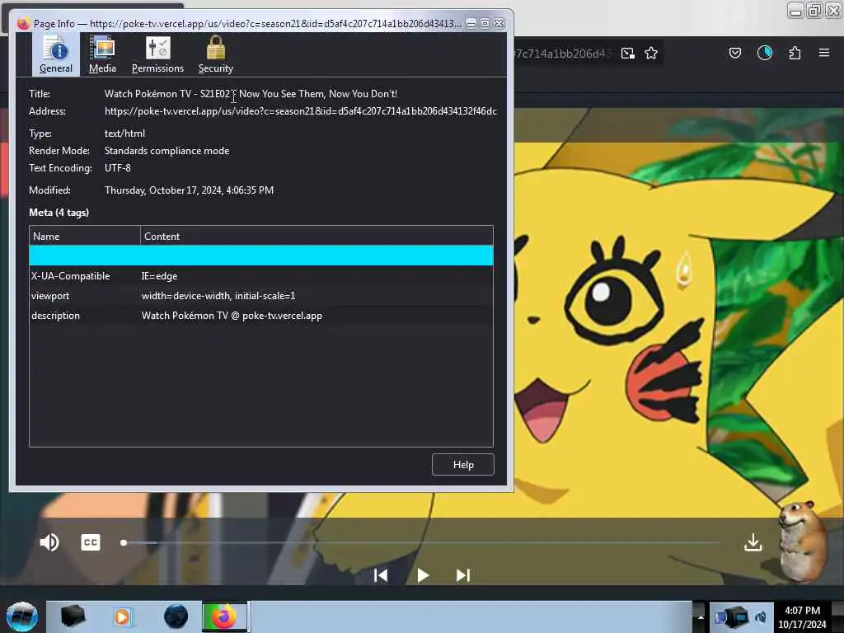844x633 pixels.
Task: Click the text/html type value
Action: tap(124, 134)
